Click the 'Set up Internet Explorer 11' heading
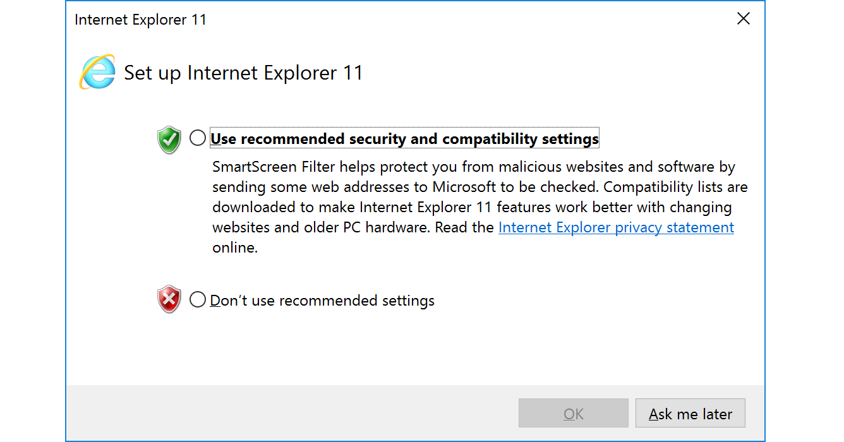 (x=243, y=73)
